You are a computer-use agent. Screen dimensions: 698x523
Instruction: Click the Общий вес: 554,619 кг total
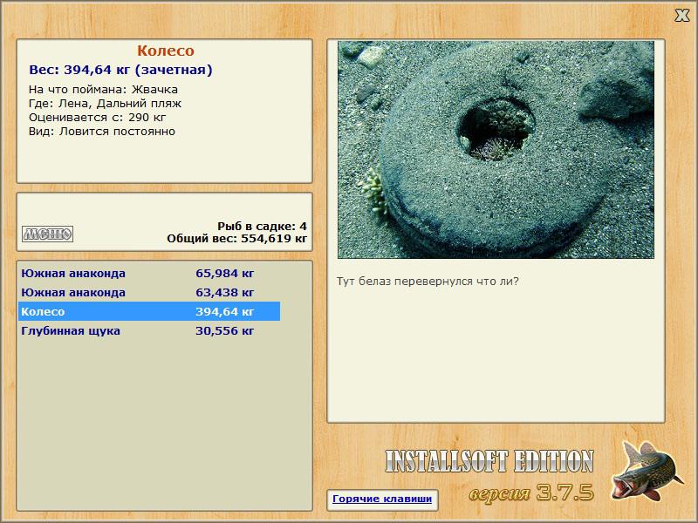coord(236,239)
